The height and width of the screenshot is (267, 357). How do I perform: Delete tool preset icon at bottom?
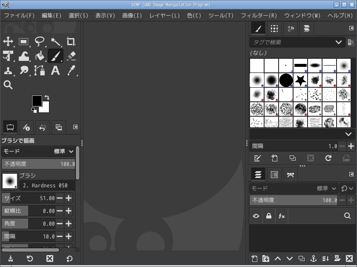pyautogui.click(x=50, y=258)
